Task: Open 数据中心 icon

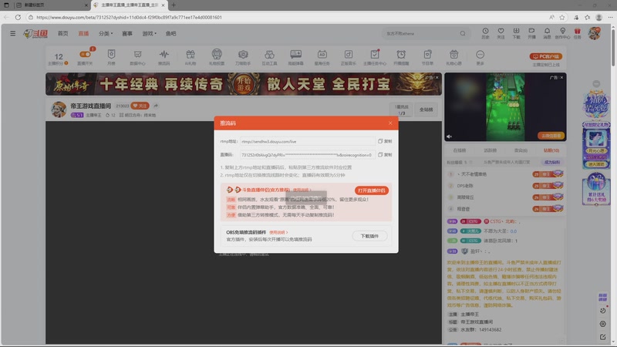Action: [x=137, y=57]
